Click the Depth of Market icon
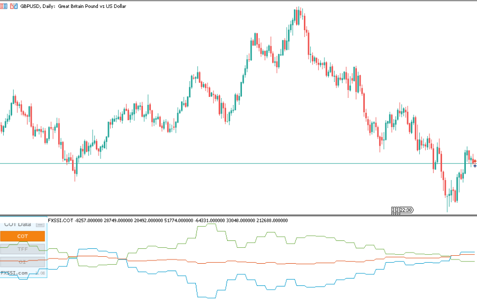The image size is (477, 305). click(x=4, y=5)
